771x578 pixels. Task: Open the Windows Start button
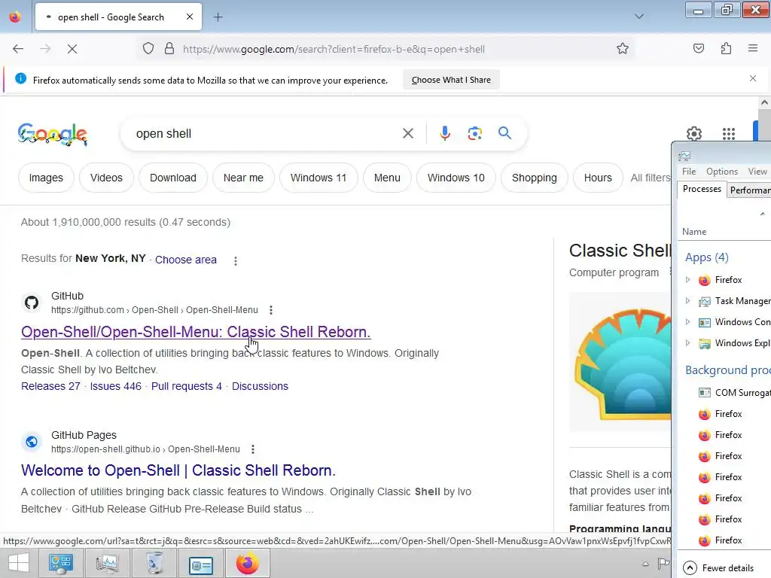tap(19, 563)
